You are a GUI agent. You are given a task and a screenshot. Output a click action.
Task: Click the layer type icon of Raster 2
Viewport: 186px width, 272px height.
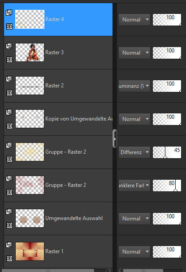click(9, 79)
